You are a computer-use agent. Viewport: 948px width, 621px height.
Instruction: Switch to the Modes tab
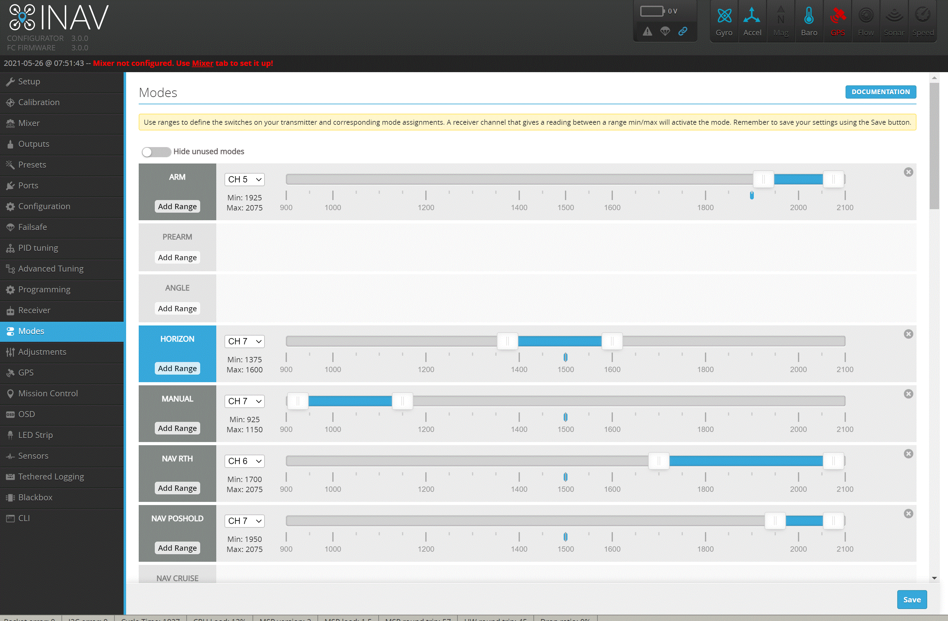(x=31, y=331)
